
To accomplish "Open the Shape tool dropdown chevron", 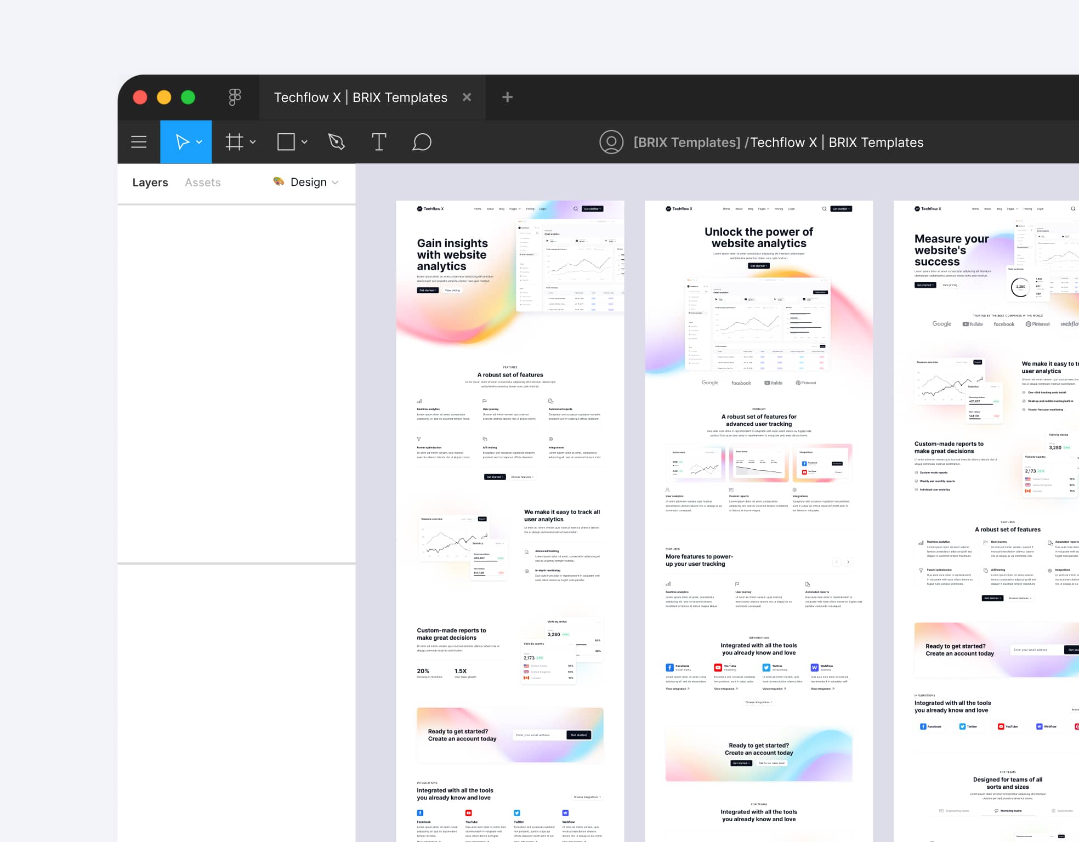I will (305, 142).
